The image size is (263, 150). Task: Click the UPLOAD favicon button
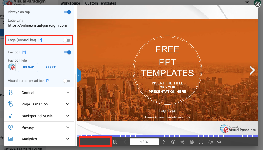(x=28, y=67)
